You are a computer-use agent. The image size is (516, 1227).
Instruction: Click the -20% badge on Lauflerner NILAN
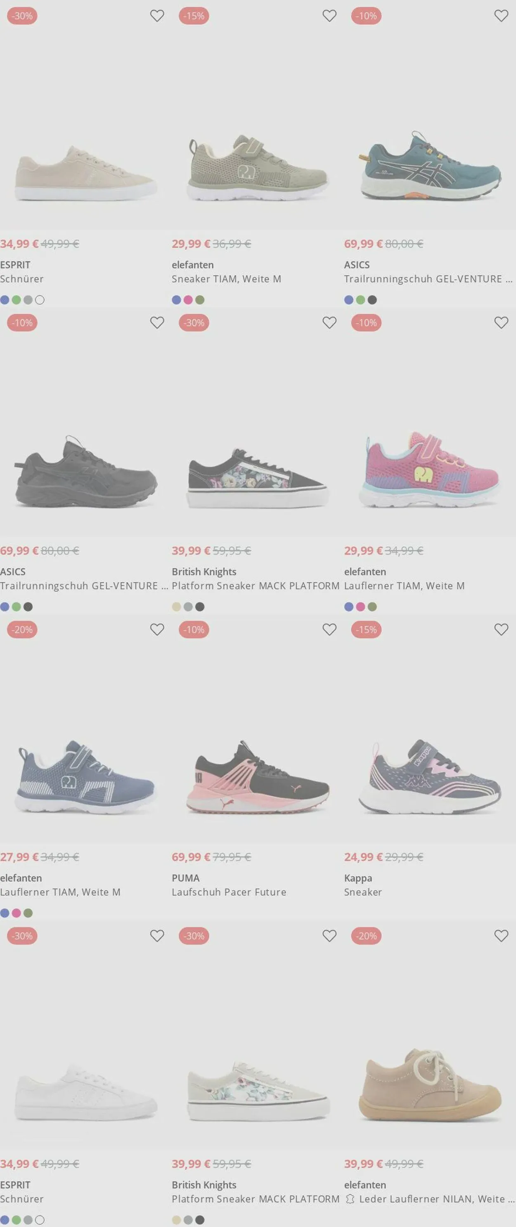tap(367, 935)
